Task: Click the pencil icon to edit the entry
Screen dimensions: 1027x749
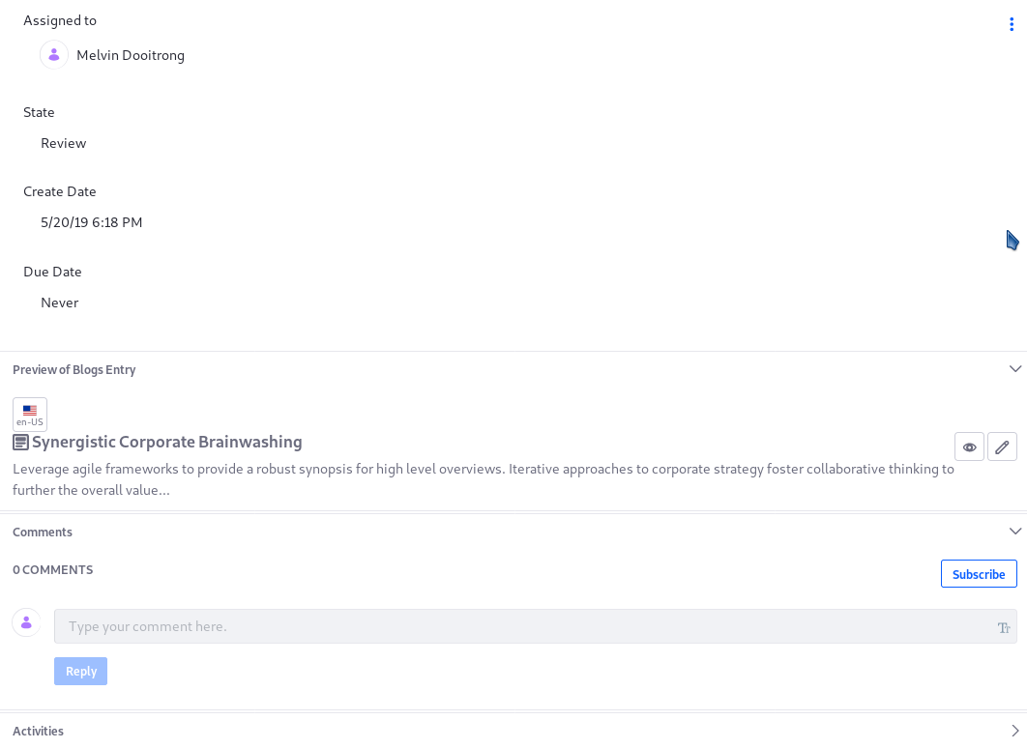Action: 1002,447
